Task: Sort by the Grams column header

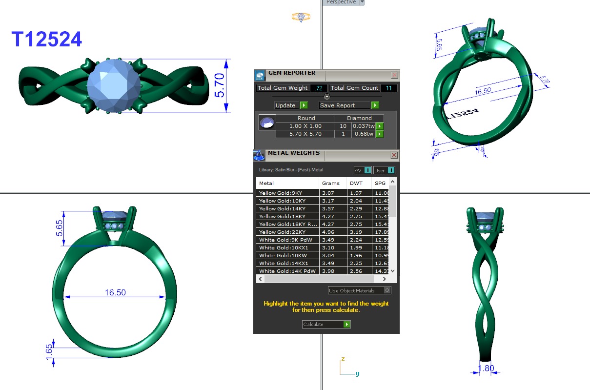Action: [x=333, y=183]
